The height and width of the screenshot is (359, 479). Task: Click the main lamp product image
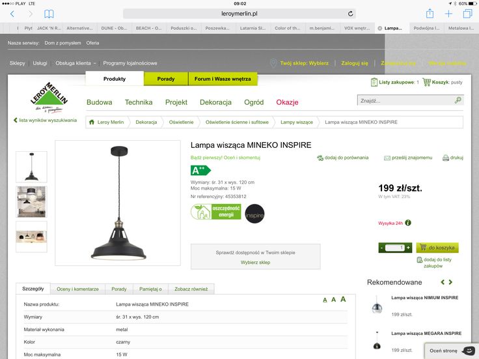pyautogui.click(x=118, y=203)
